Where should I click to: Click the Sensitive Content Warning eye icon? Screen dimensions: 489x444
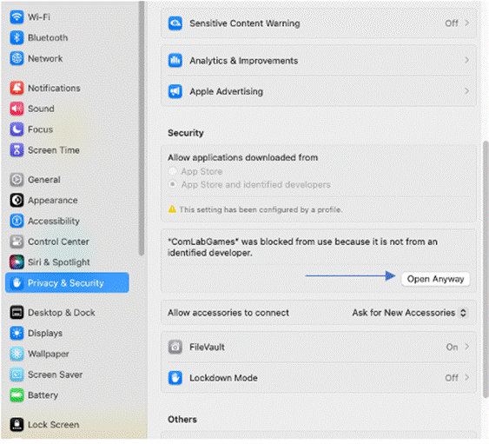[x=175, y=23]
